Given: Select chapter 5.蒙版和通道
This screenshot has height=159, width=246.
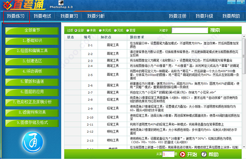Looking at the screenshot, I should (x=32, y=82).
